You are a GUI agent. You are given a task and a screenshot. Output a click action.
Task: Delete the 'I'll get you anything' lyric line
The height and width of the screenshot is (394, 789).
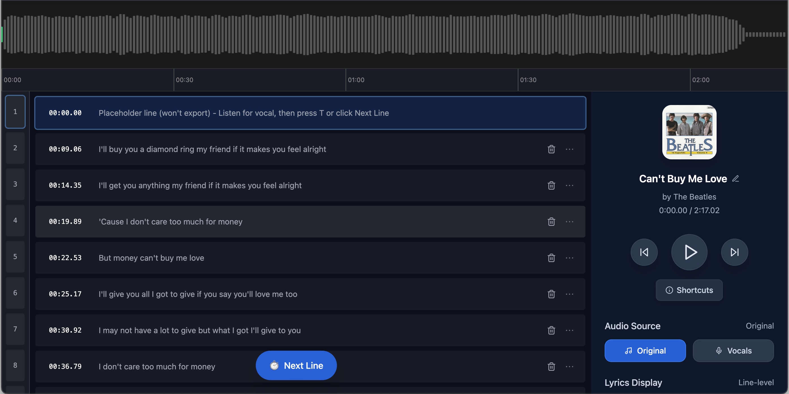click(551, 185)
